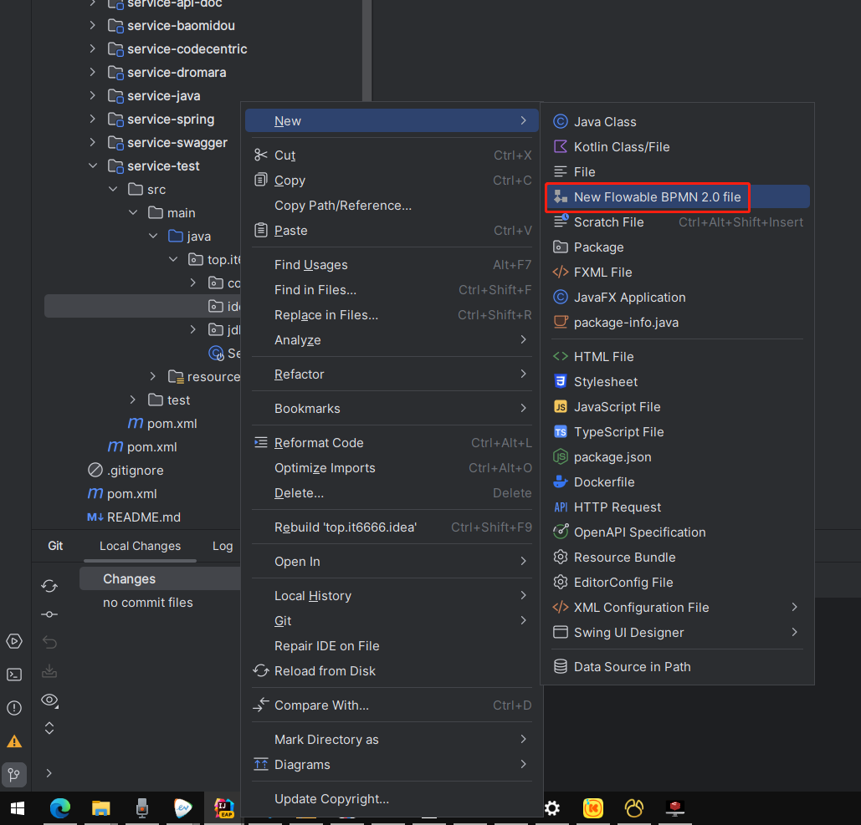Image resolution: width=861 pixels, height=825 pixels.
Task: Click JavaFX Application icon
Action: click(x=560, y=298)
